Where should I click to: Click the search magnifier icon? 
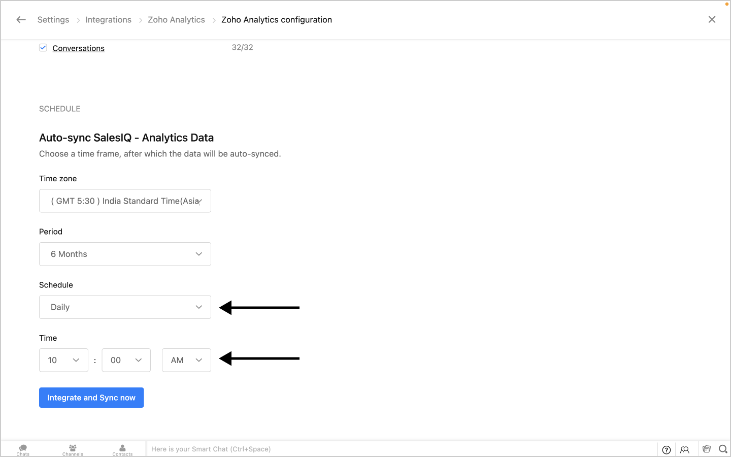(723, 449)
